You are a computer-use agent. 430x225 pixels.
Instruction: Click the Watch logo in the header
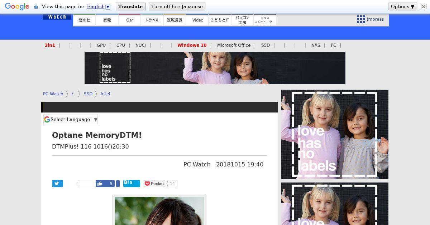pos(57,17)
